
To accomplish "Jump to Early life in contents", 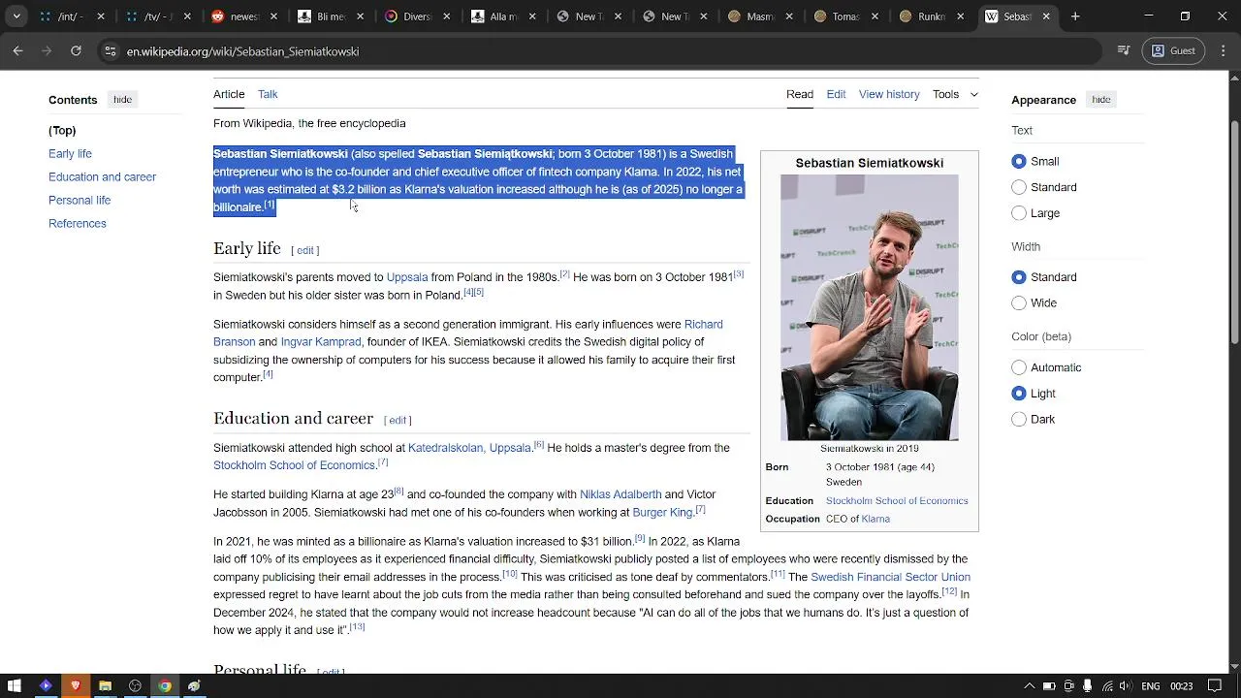I will tap(70, 154).
